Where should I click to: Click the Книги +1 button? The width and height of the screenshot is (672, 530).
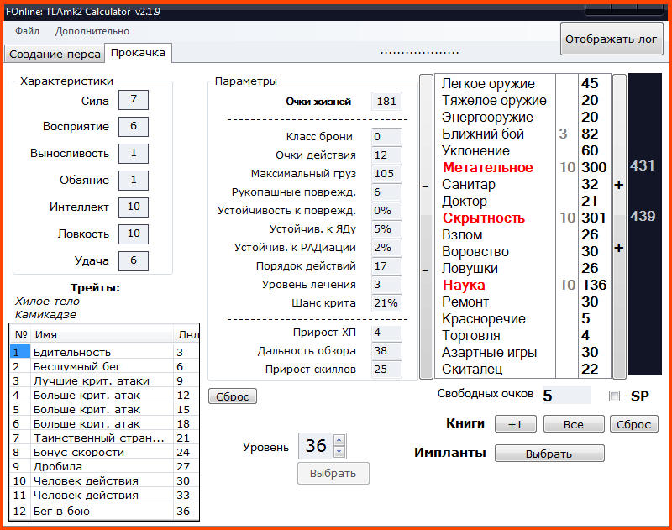point(515,424)
